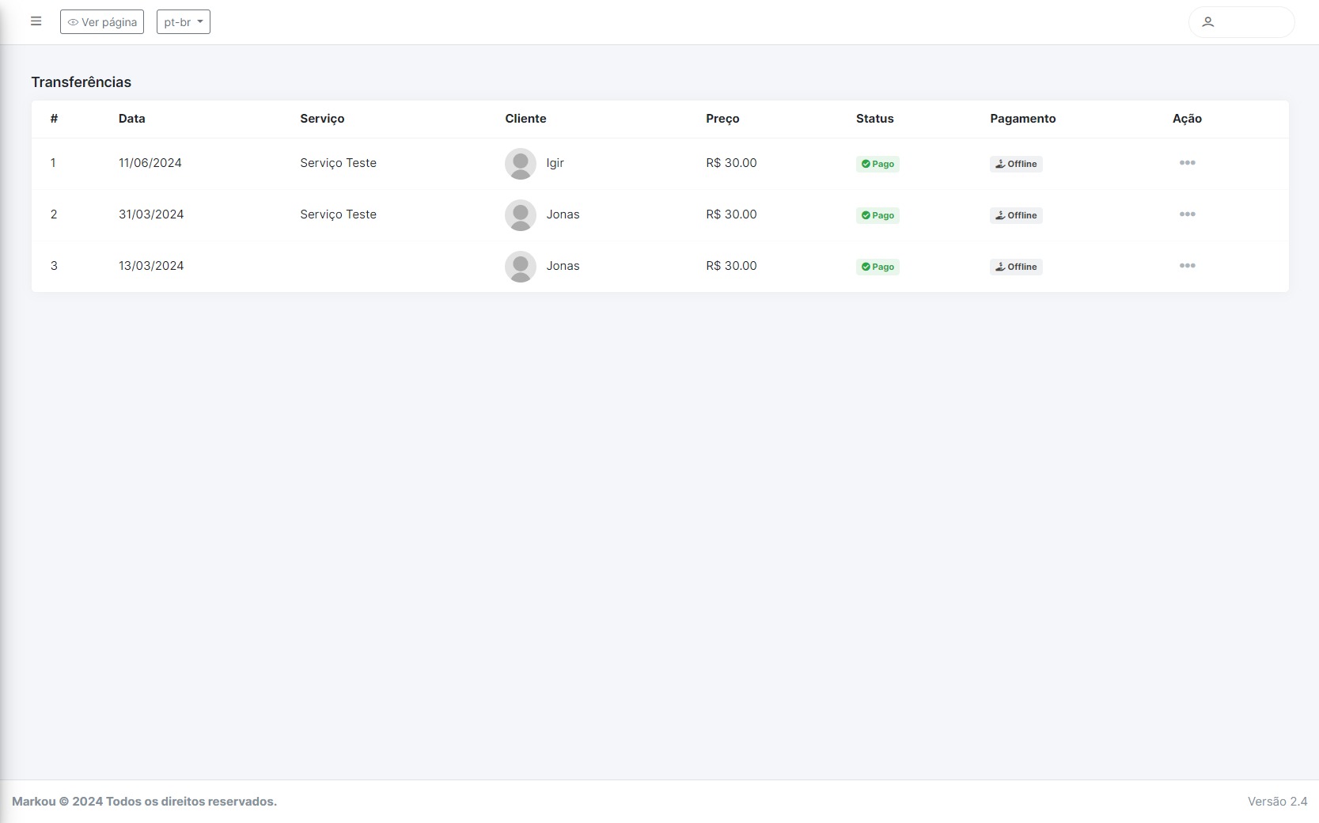Click the Data column header
This screenshot has width=1319, height=823.
(132, 119)
